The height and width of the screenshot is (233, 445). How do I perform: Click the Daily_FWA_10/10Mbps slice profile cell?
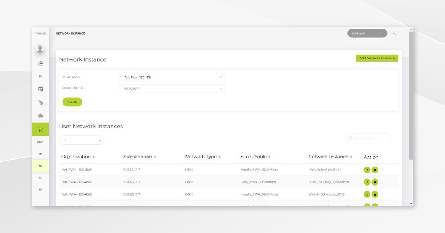point(258,182)
